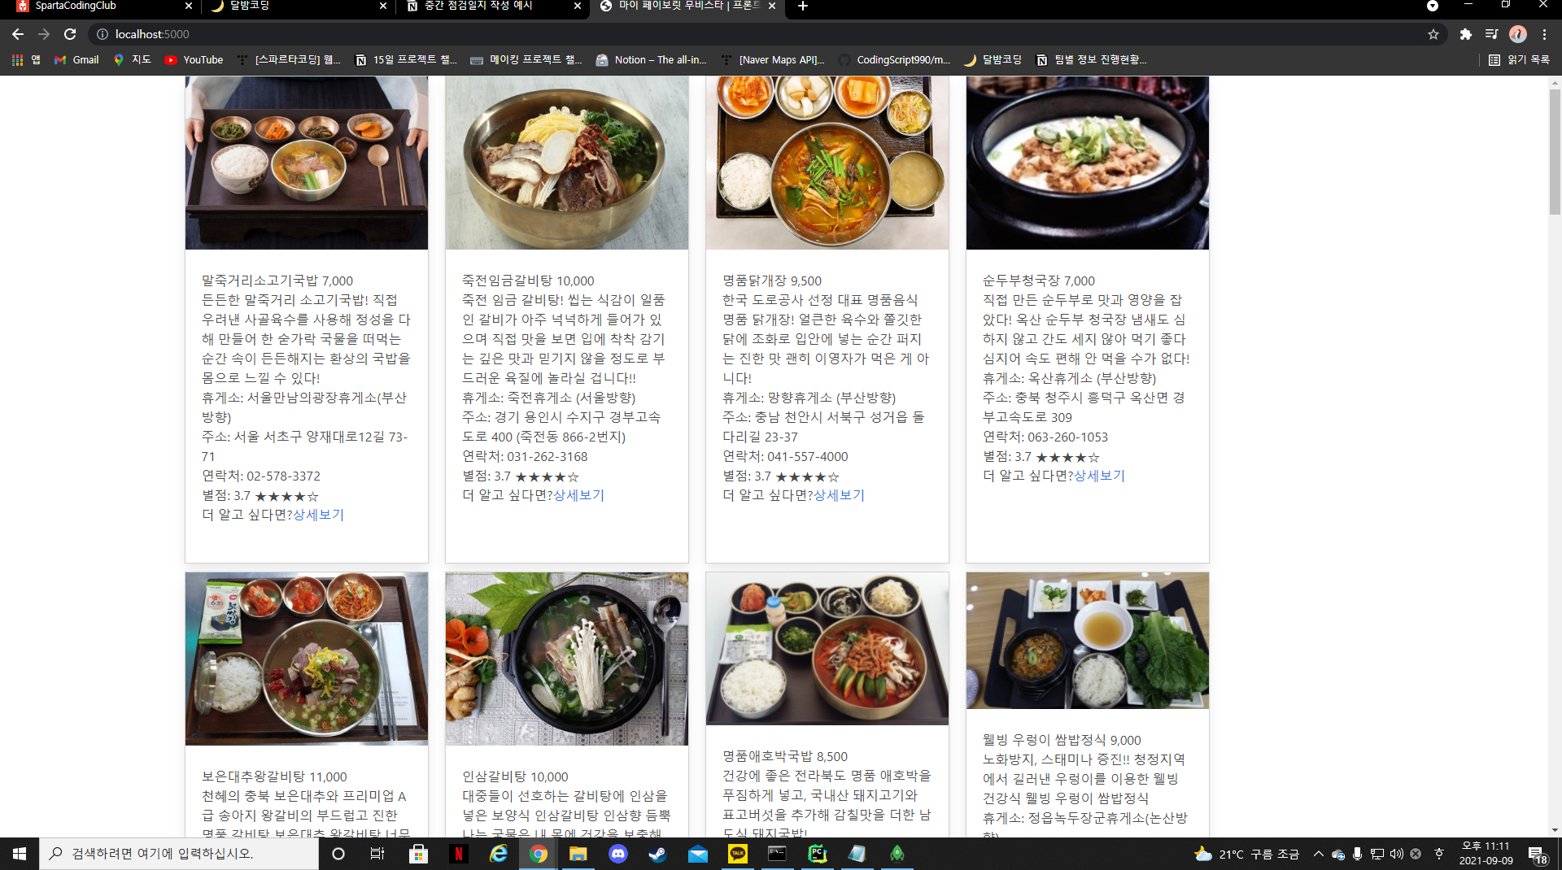The image size is (1562, 870).
Task: View site information icon in address bar
Action: (103, 34)
